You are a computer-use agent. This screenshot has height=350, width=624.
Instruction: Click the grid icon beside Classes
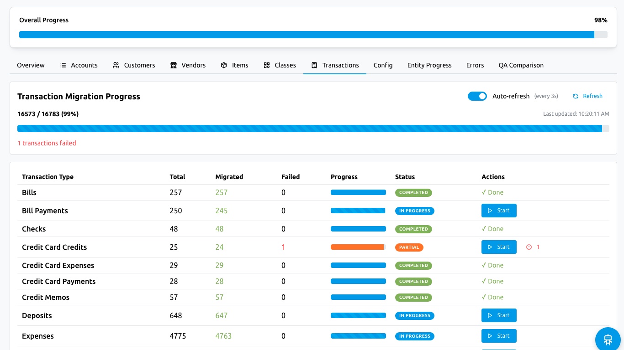point(267,65)
